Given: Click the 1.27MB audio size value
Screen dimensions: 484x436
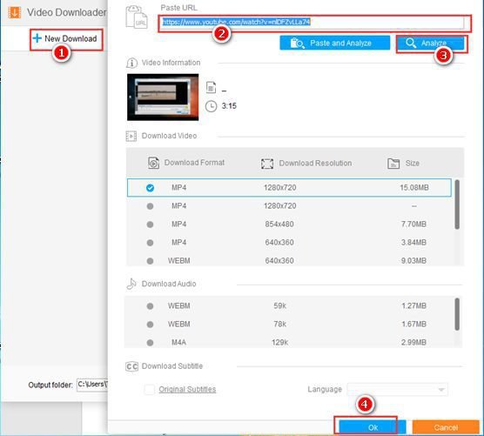Looking at the screenshot, I should tap(414, 306).
